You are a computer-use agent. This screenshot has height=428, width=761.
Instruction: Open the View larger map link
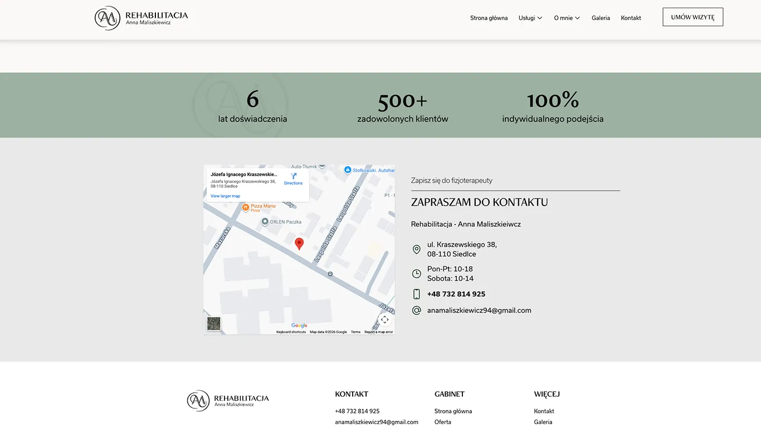[225, 196]
